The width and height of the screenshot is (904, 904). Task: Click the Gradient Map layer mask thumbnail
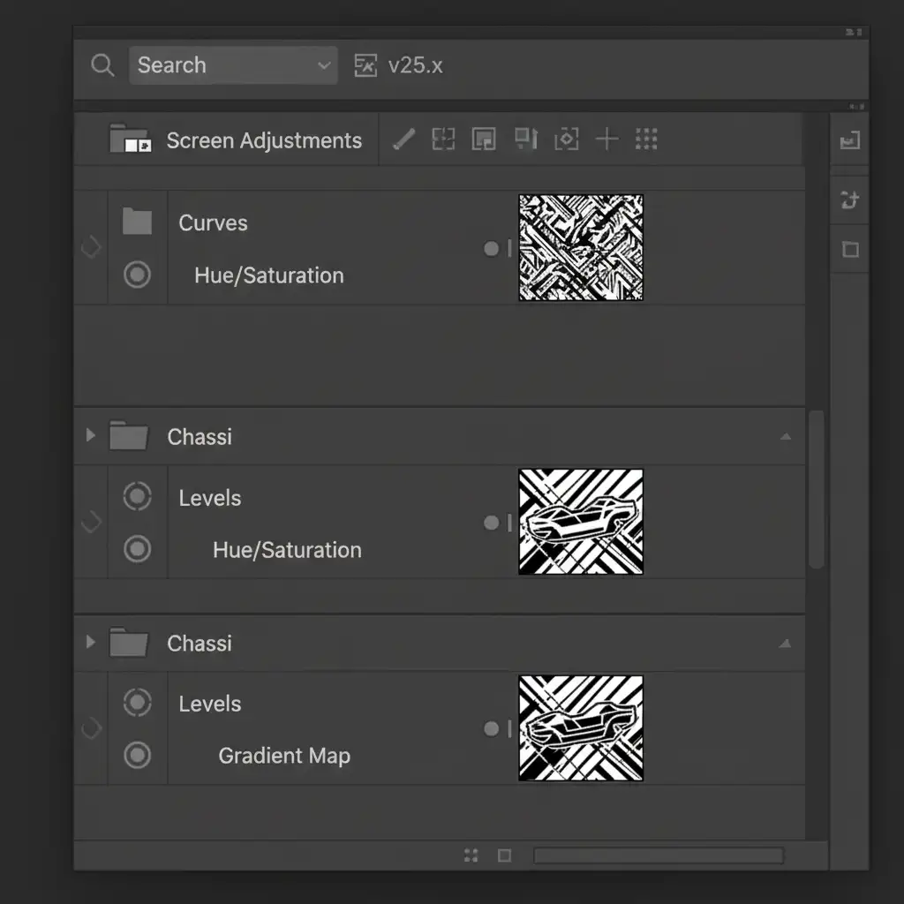pos(581,728)
